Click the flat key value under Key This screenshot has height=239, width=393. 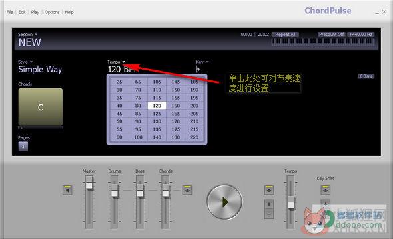198,69
